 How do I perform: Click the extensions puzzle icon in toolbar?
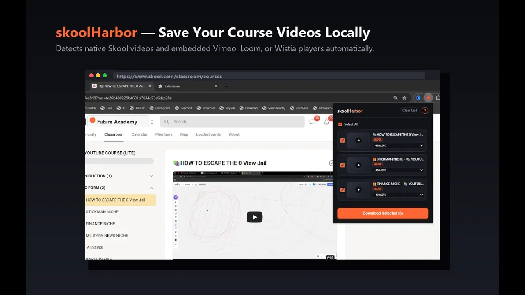[x=438, y=98]
